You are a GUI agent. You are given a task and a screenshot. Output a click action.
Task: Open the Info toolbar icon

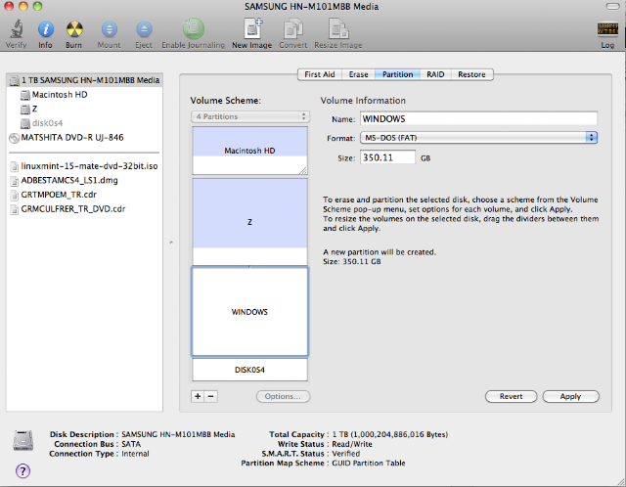tap(46, 29)
